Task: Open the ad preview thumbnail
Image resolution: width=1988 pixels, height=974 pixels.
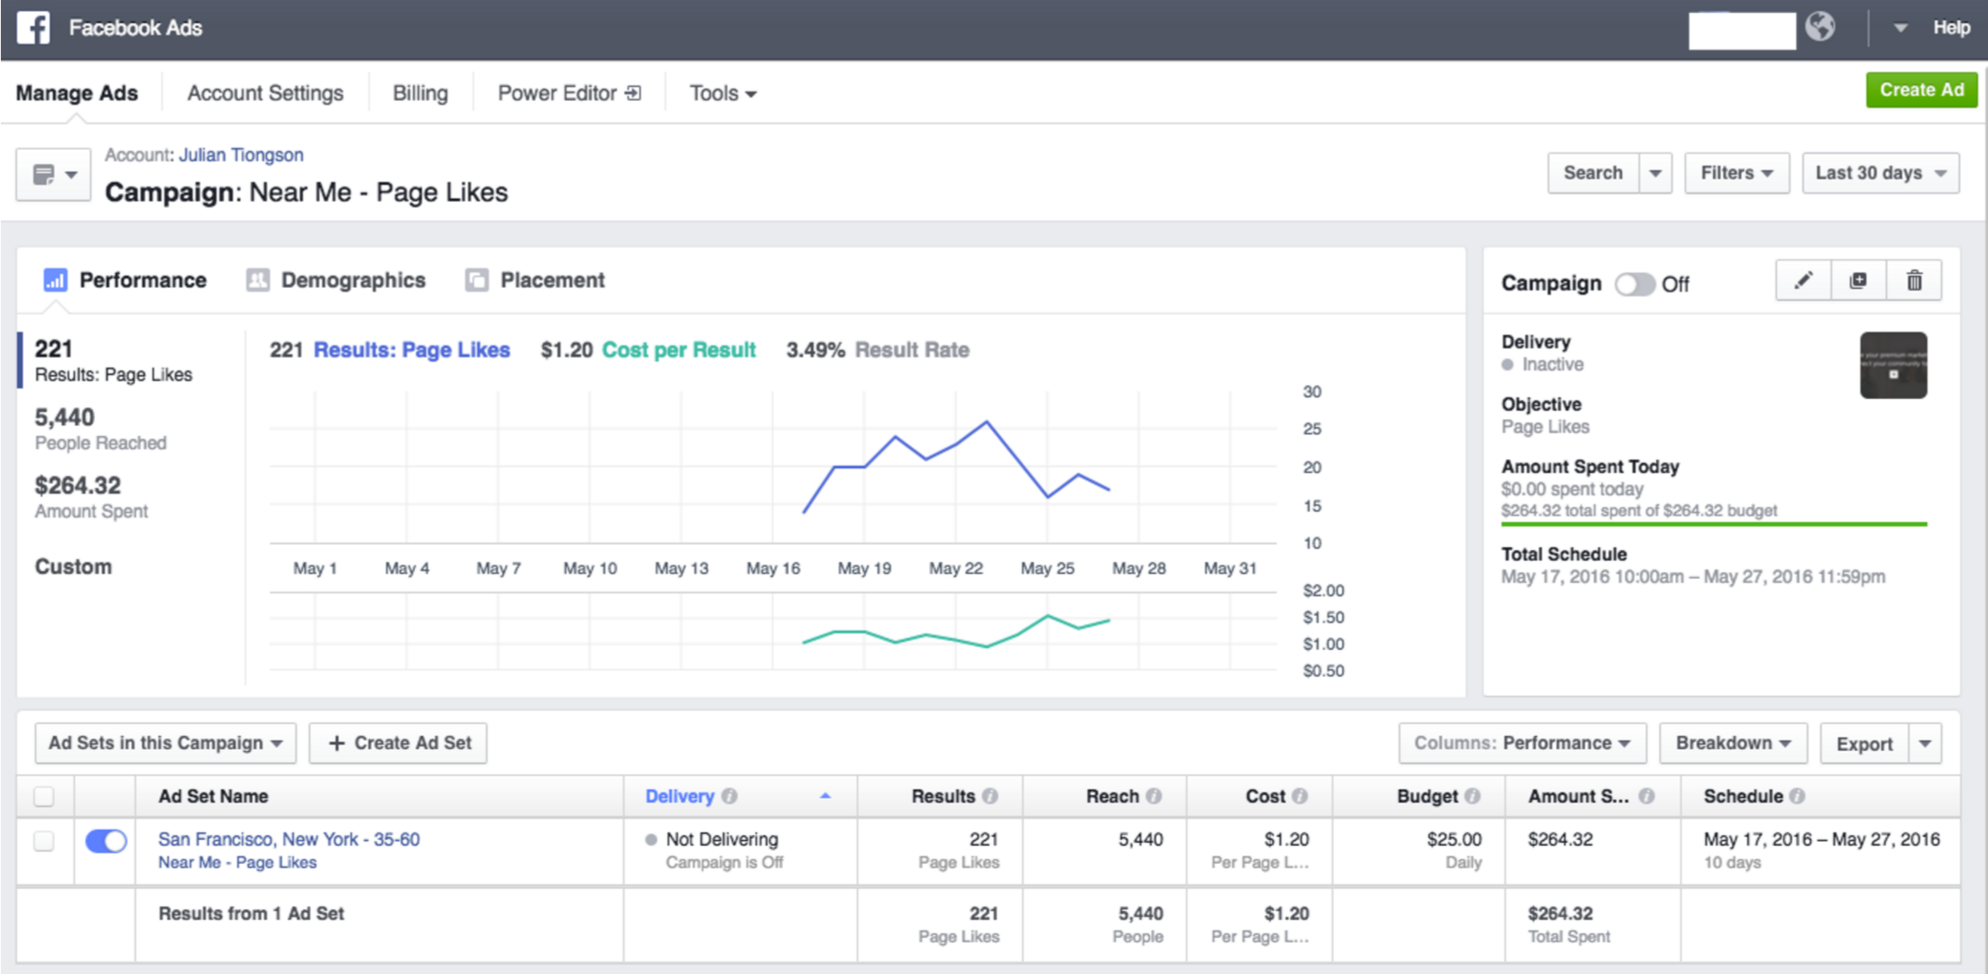Action: (x=1894, y=366)
